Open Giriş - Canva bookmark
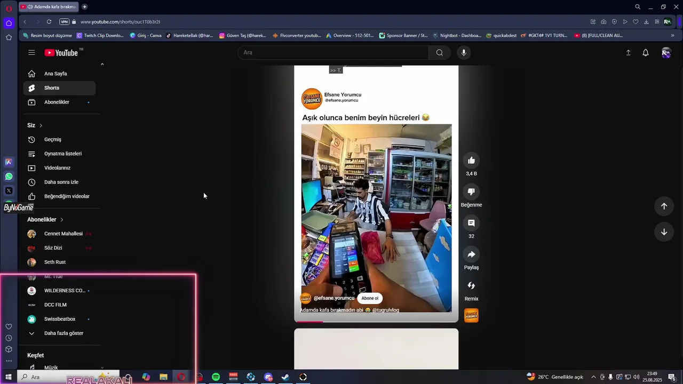This screenshot has height=384, width=683. coord(146,36)
